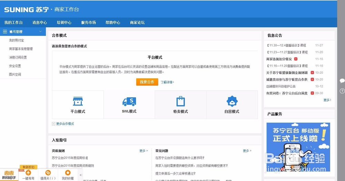Open 【11.23—11.27直播培训】课程 announcement
Image resolution: width=345 pixels, height=181 pixels.
[287, 52]
